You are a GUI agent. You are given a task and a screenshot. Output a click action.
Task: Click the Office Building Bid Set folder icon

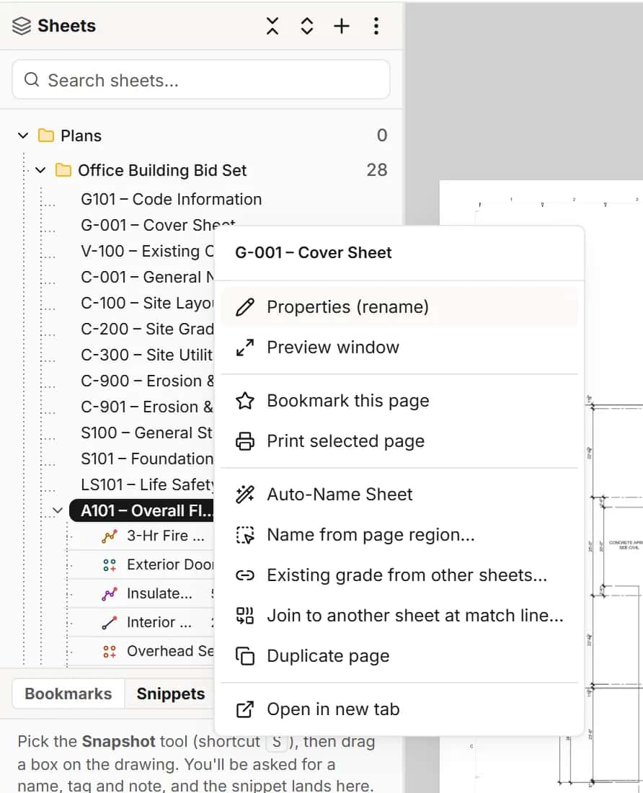point(63,170)
